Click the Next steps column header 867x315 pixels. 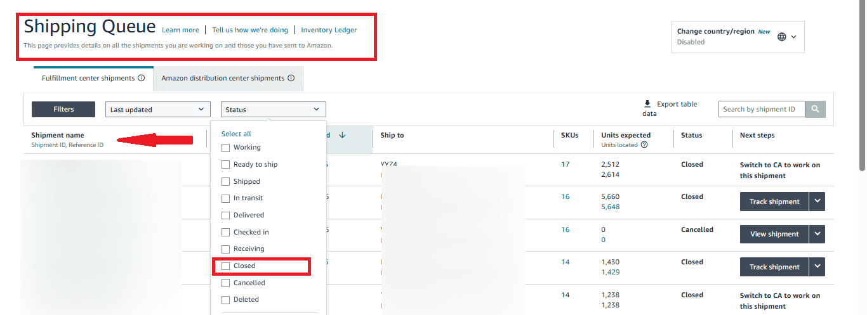click(757, 135)
